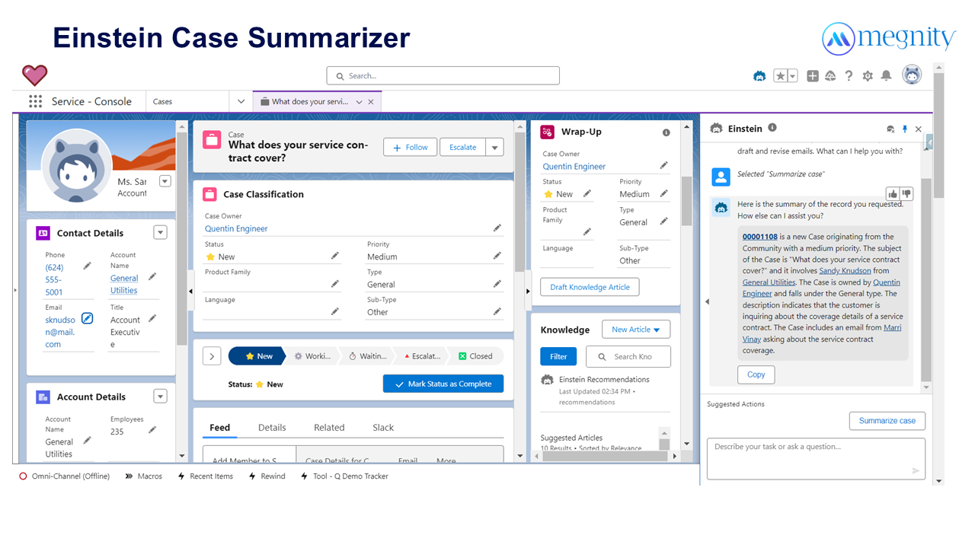Focus 'Describe your task or ask a question' field

[x=816, y=458]
